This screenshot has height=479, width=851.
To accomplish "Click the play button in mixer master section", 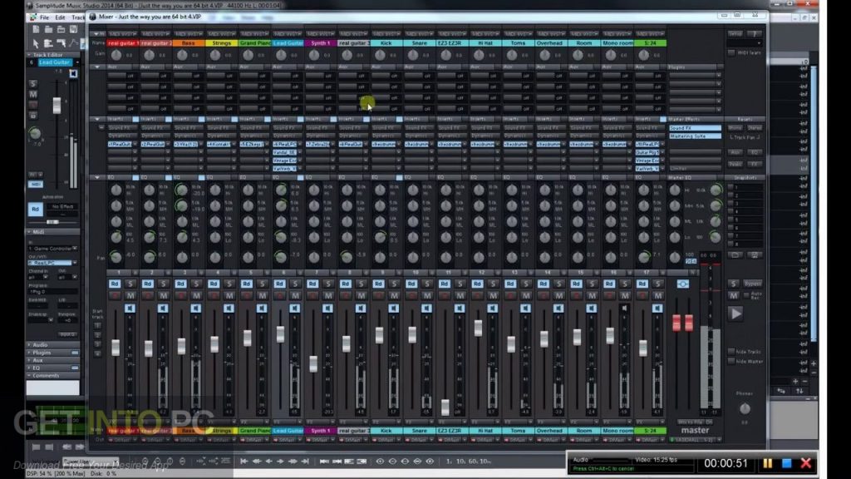I will 736,314.
